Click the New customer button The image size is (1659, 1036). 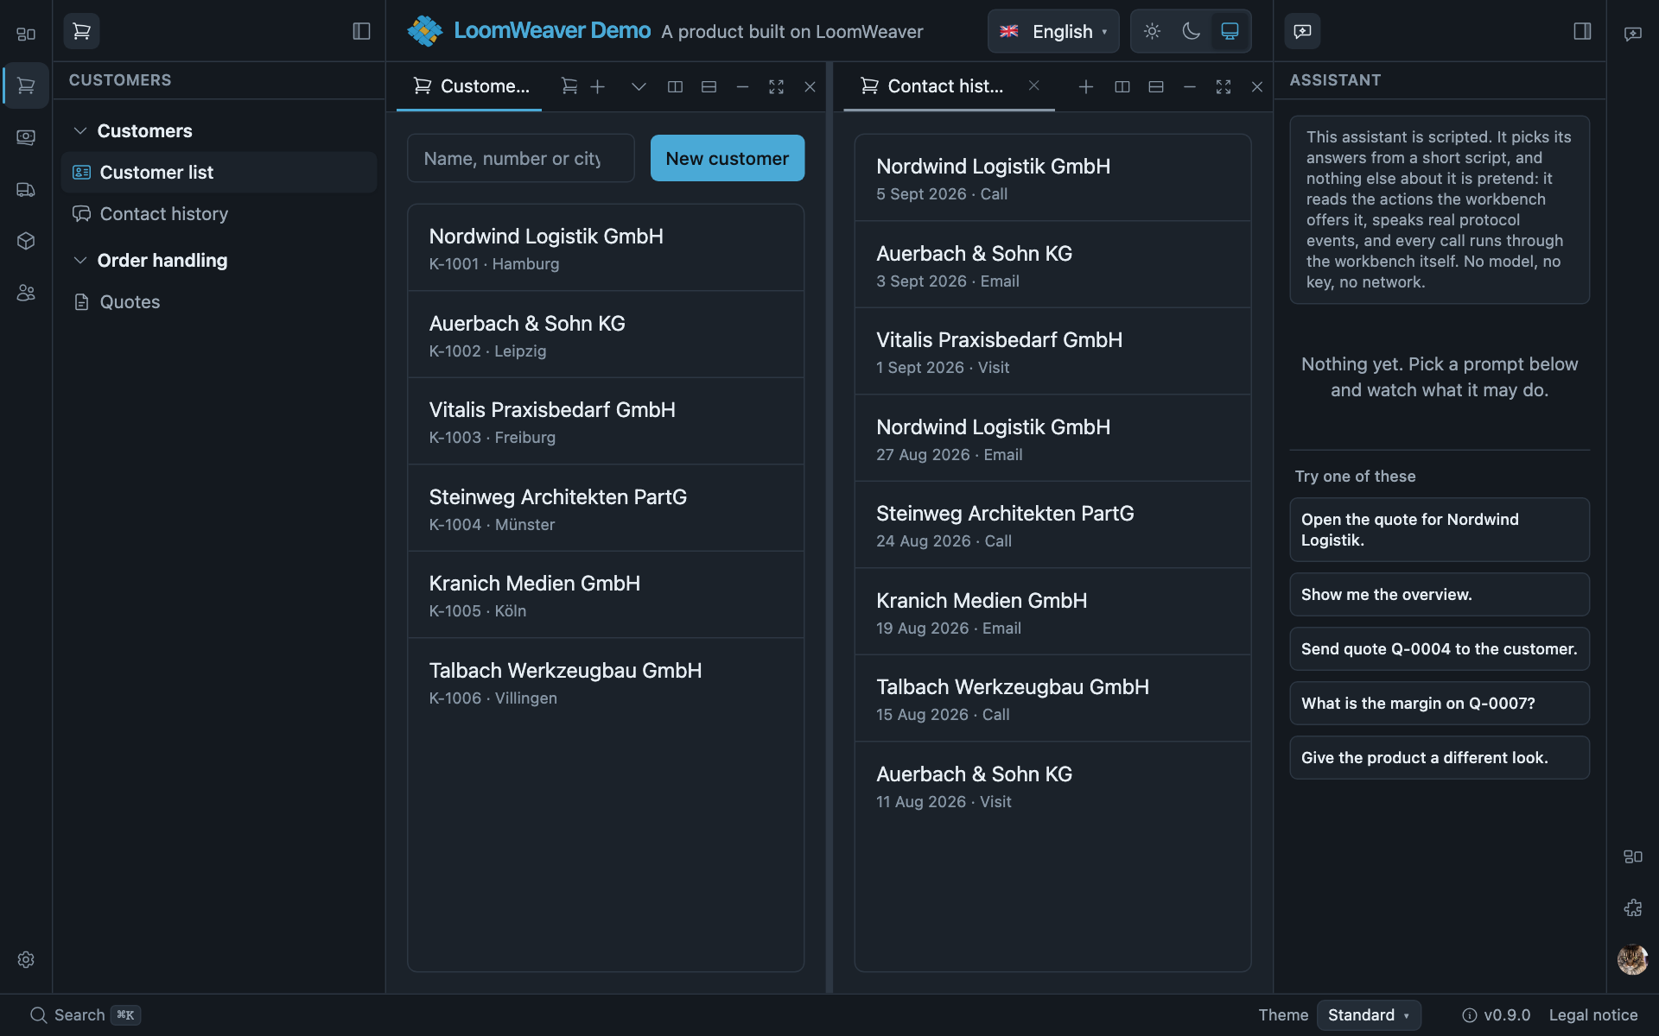tap(727, 158)
